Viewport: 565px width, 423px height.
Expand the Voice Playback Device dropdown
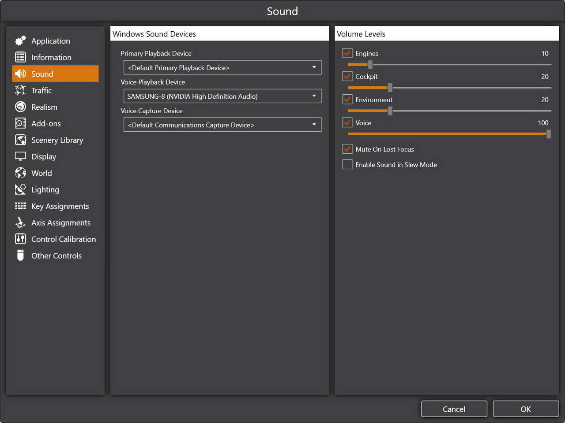(x=222, y=96)
